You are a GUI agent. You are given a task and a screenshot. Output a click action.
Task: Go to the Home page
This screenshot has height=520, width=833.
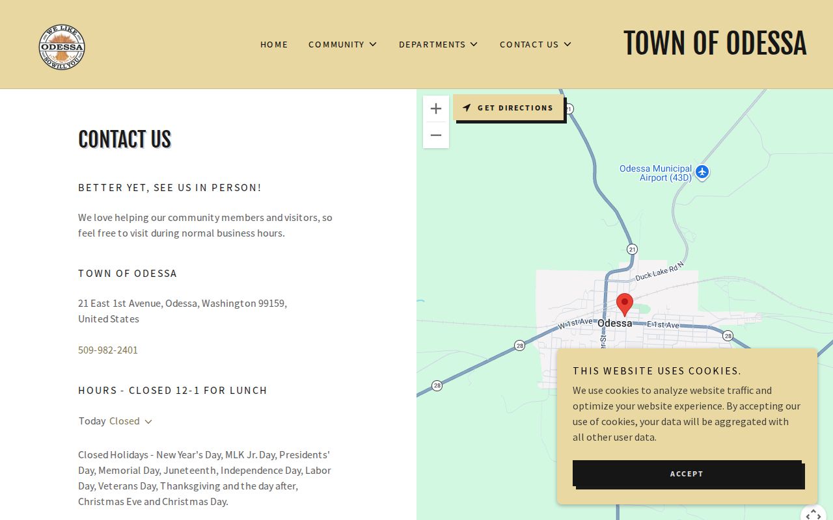274,44
